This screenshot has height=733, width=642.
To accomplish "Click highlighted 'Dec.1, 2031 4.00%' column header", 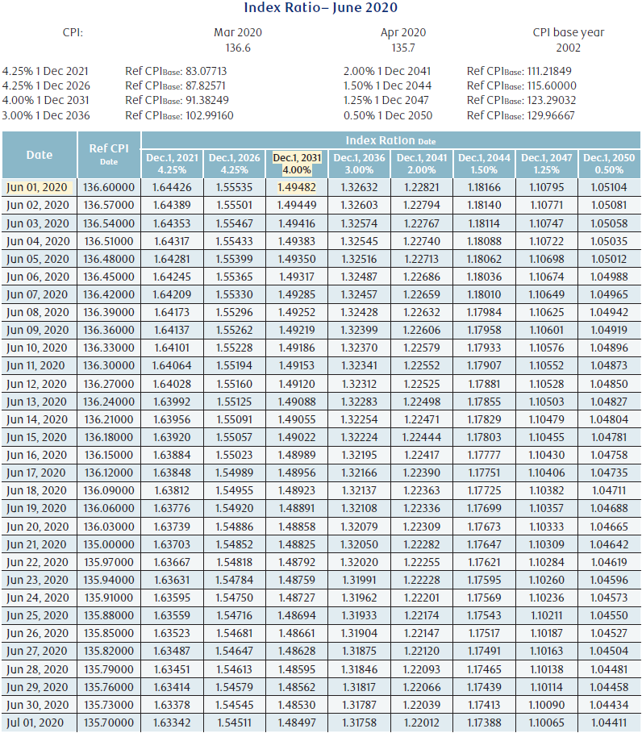I will click(297, 164).
